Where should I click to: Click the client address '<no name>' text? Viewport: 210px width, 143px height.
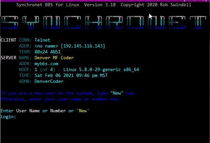46,46
